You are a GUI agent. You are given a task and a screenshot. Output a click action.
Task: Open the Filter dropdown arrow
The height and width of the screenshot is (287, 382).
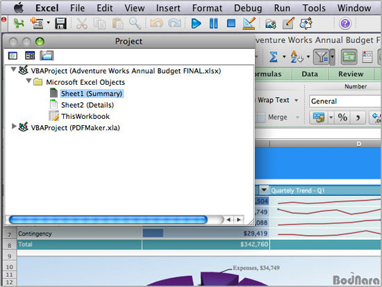[x=332, y=57]
